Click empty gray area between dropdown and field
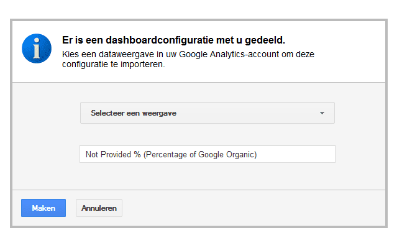Image resolution: width=402 pixels, height=240 pixels. [208, 134]
